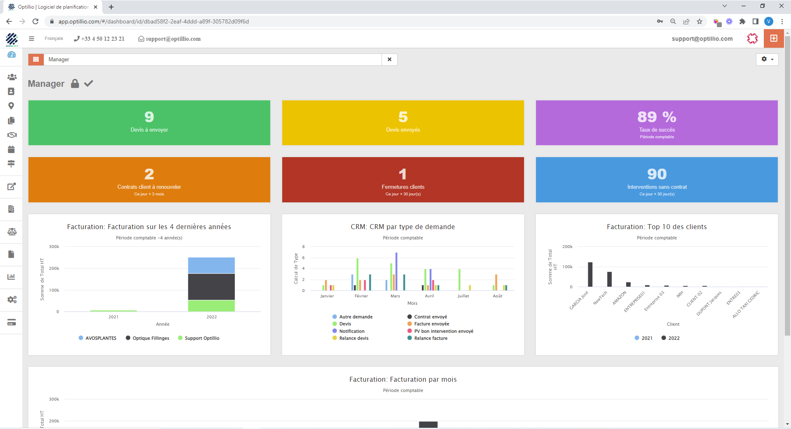Image resolution: width=791 pixels, height=429 pixels.
Task: Open the dashboard gear settings dropdown
Action: coord(767,60)
